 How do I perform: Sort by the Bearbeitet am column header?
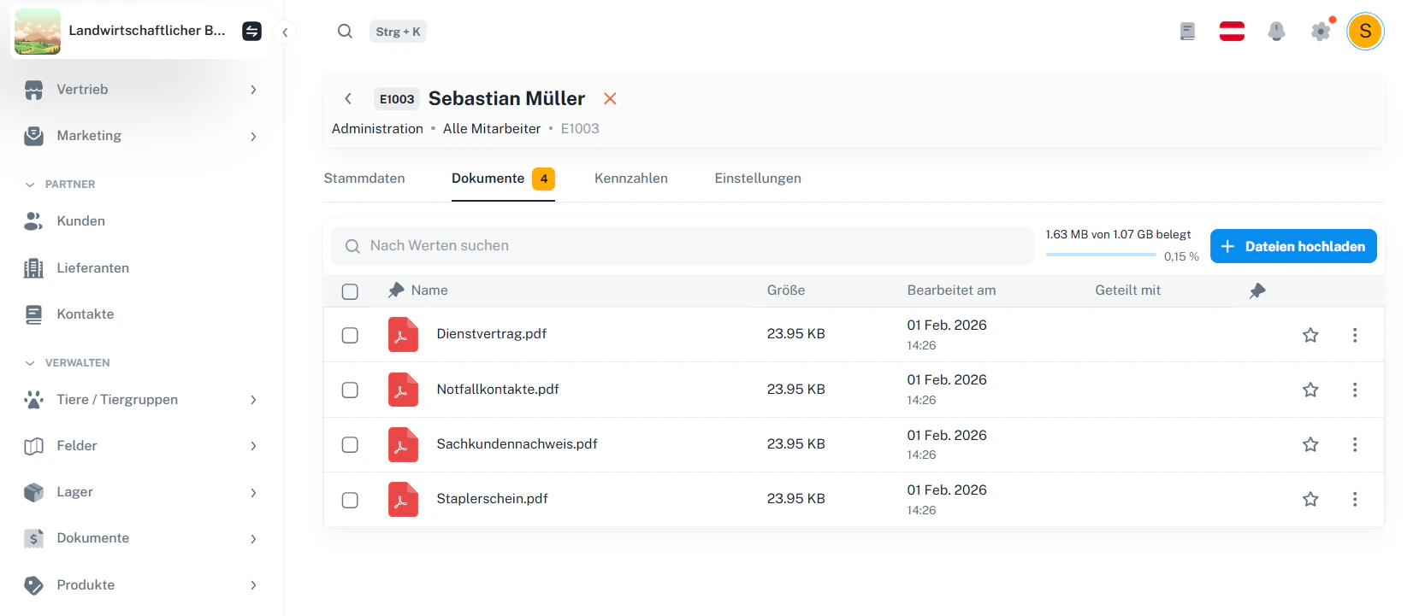pos(951,290)
